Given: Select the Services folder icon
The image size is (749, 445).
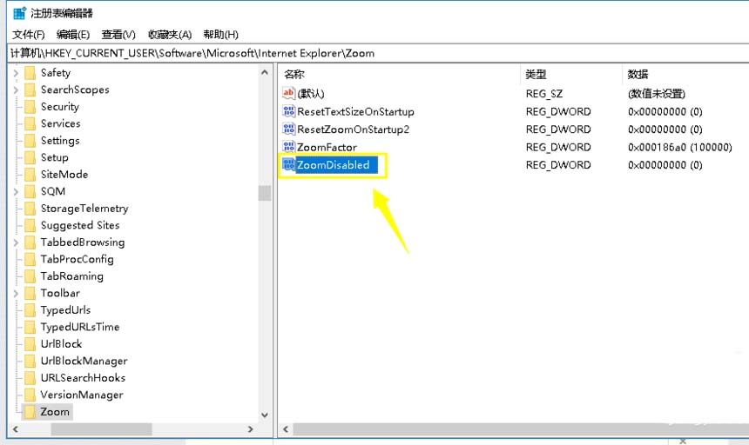Looking at the screenshot, I should (x=30, y=123).
